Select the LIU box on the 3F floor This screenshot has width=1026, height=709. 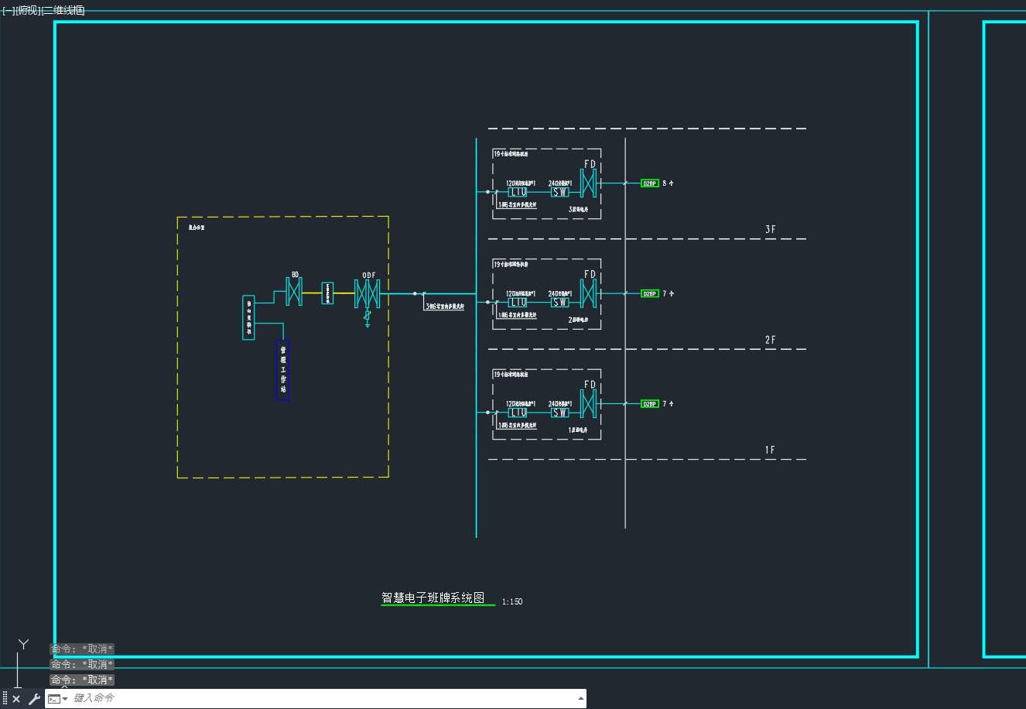coord(518,192)
